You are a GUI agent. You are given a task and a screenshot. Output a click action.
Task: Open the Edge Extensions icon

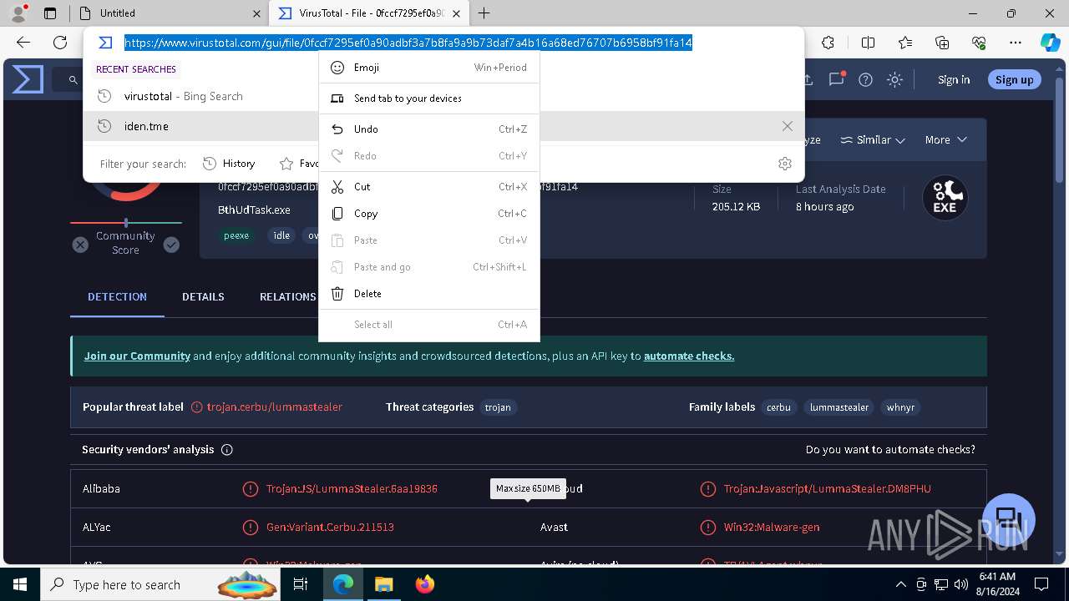(828, 43)
